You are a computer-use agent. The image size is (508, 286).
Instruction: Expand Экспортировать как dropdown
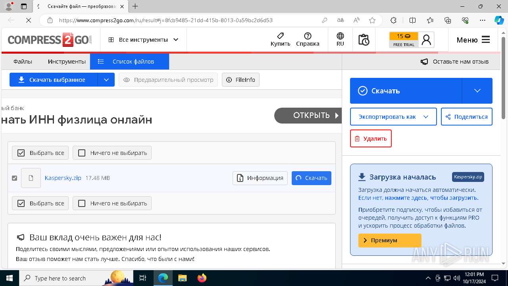(393, 117)
